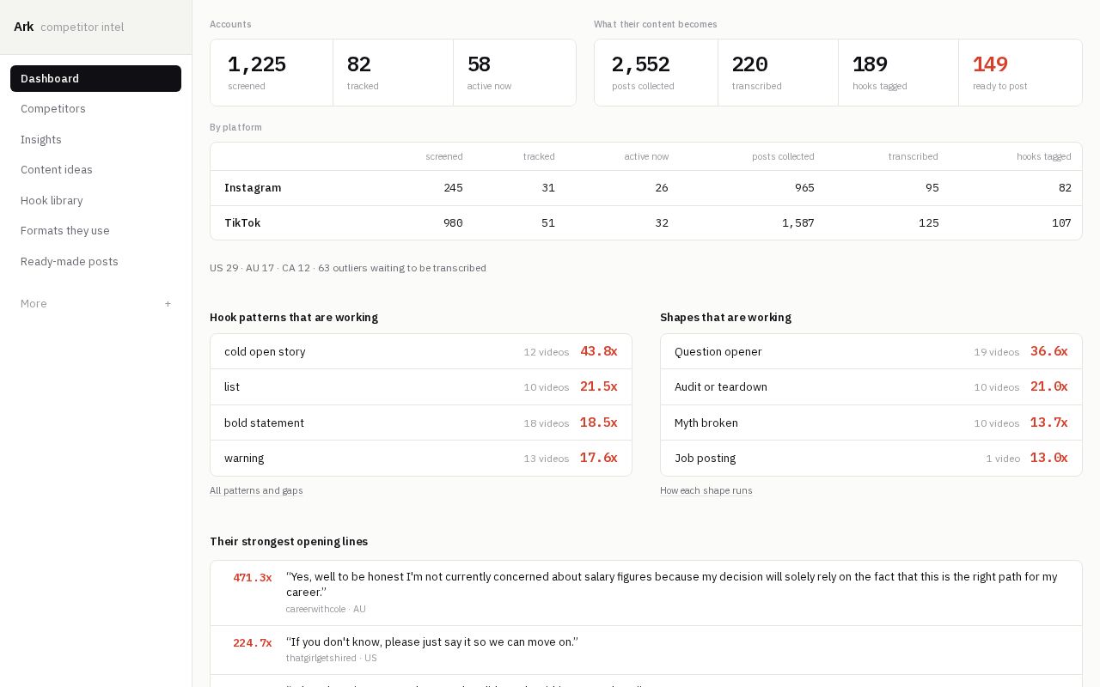Select the 58 active now stat
The height and width of the screenshot is (687, 1100).
tap(514, 73)
